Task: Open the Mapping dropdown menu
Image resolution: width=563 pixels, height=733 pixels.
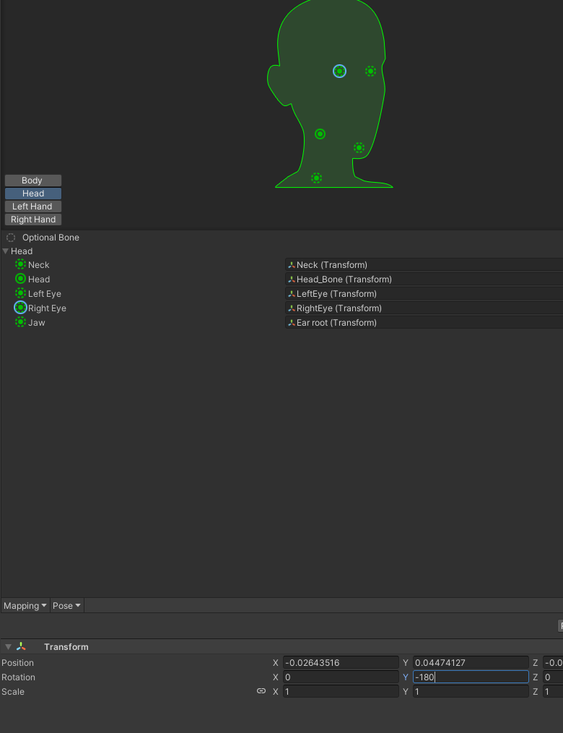Action: 25,605
